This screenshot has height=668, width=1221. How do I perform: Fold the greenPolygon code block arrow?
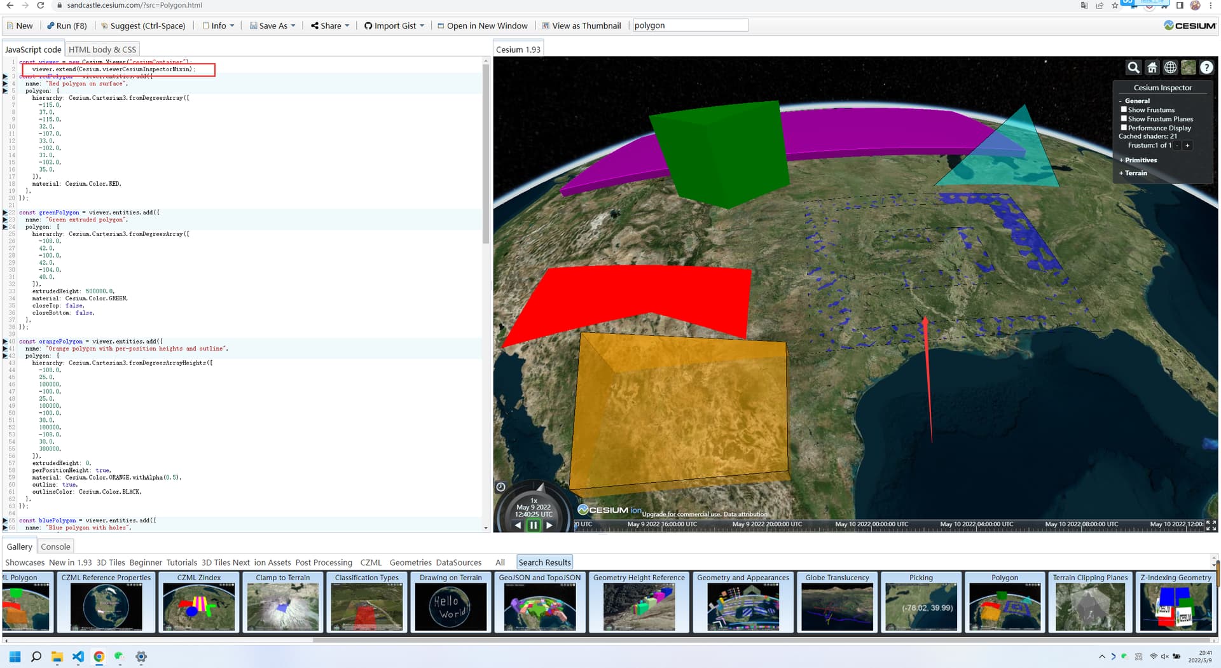[x=6, y=212]
